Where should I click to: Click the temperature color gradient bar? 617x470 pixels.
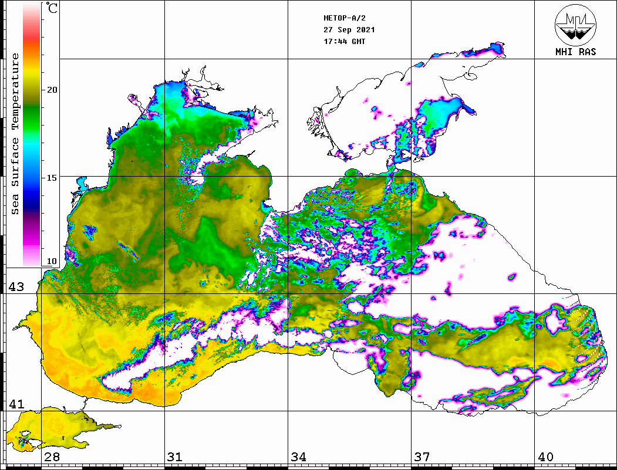click(x=32, y=134)
